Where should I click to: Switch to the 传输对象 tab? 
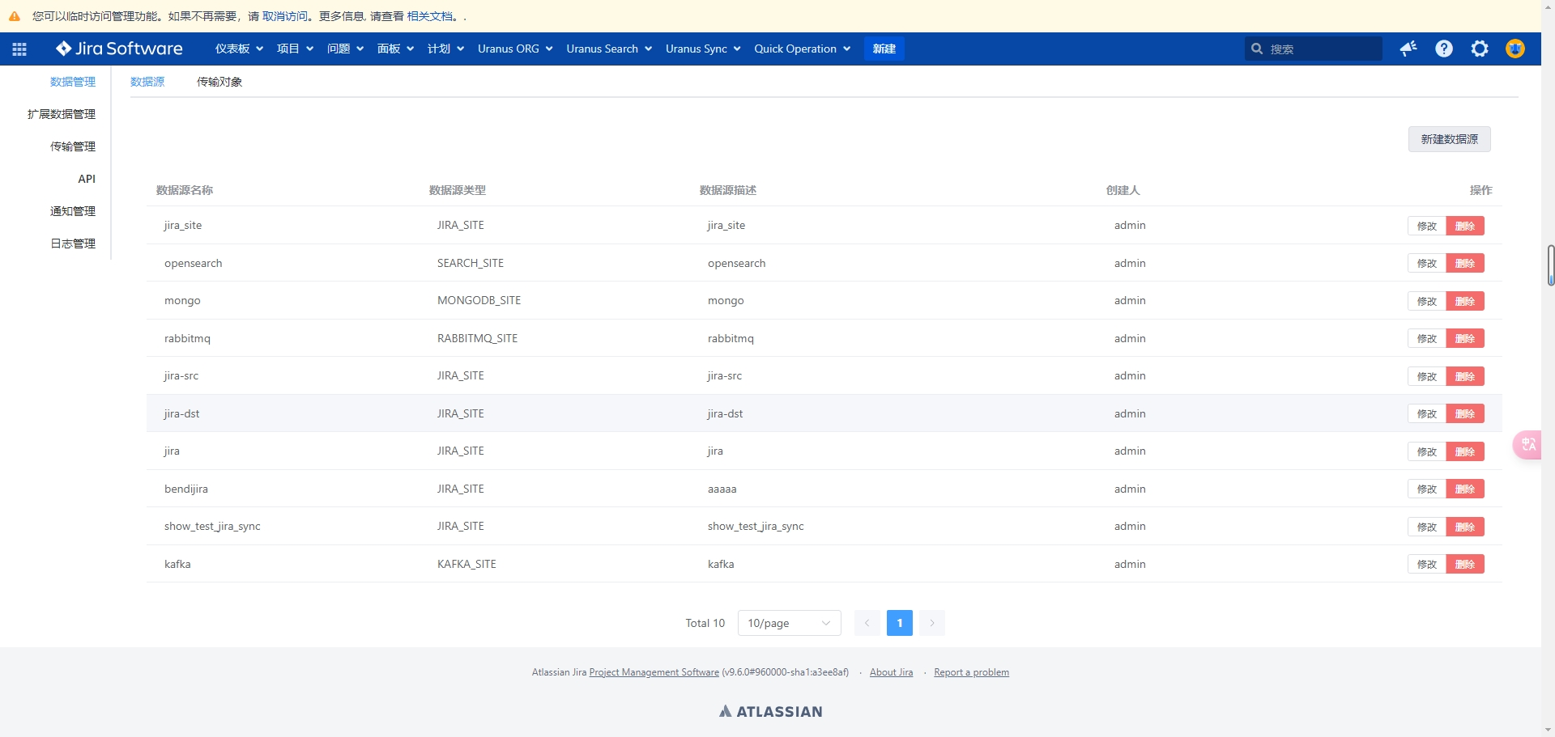pos(219,82)
